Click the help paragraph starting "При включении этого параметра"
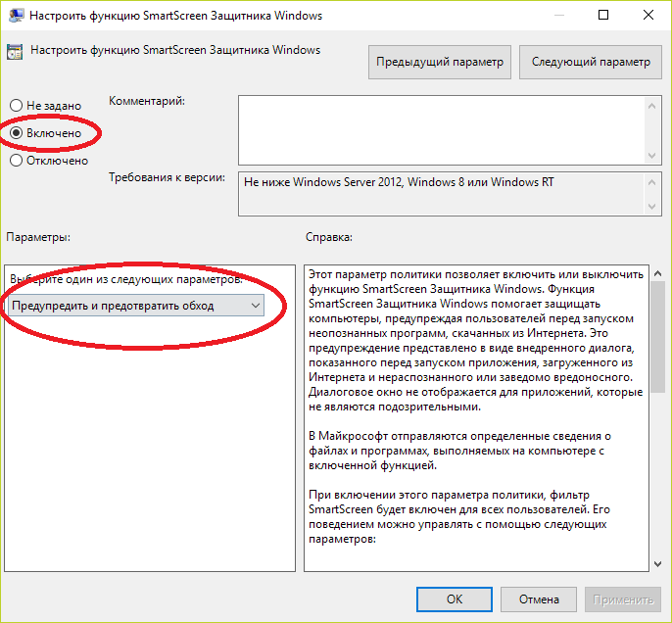 (x=459, y=517)
